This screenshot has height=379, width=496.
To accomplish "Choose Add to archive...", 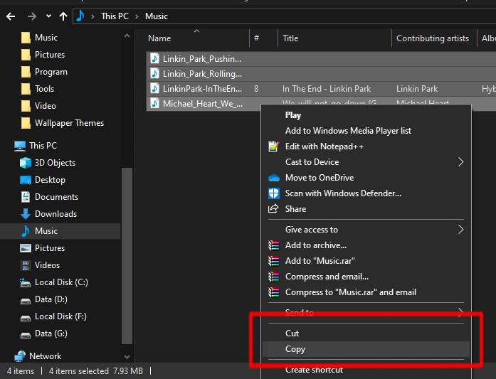I will pos(366,245).
